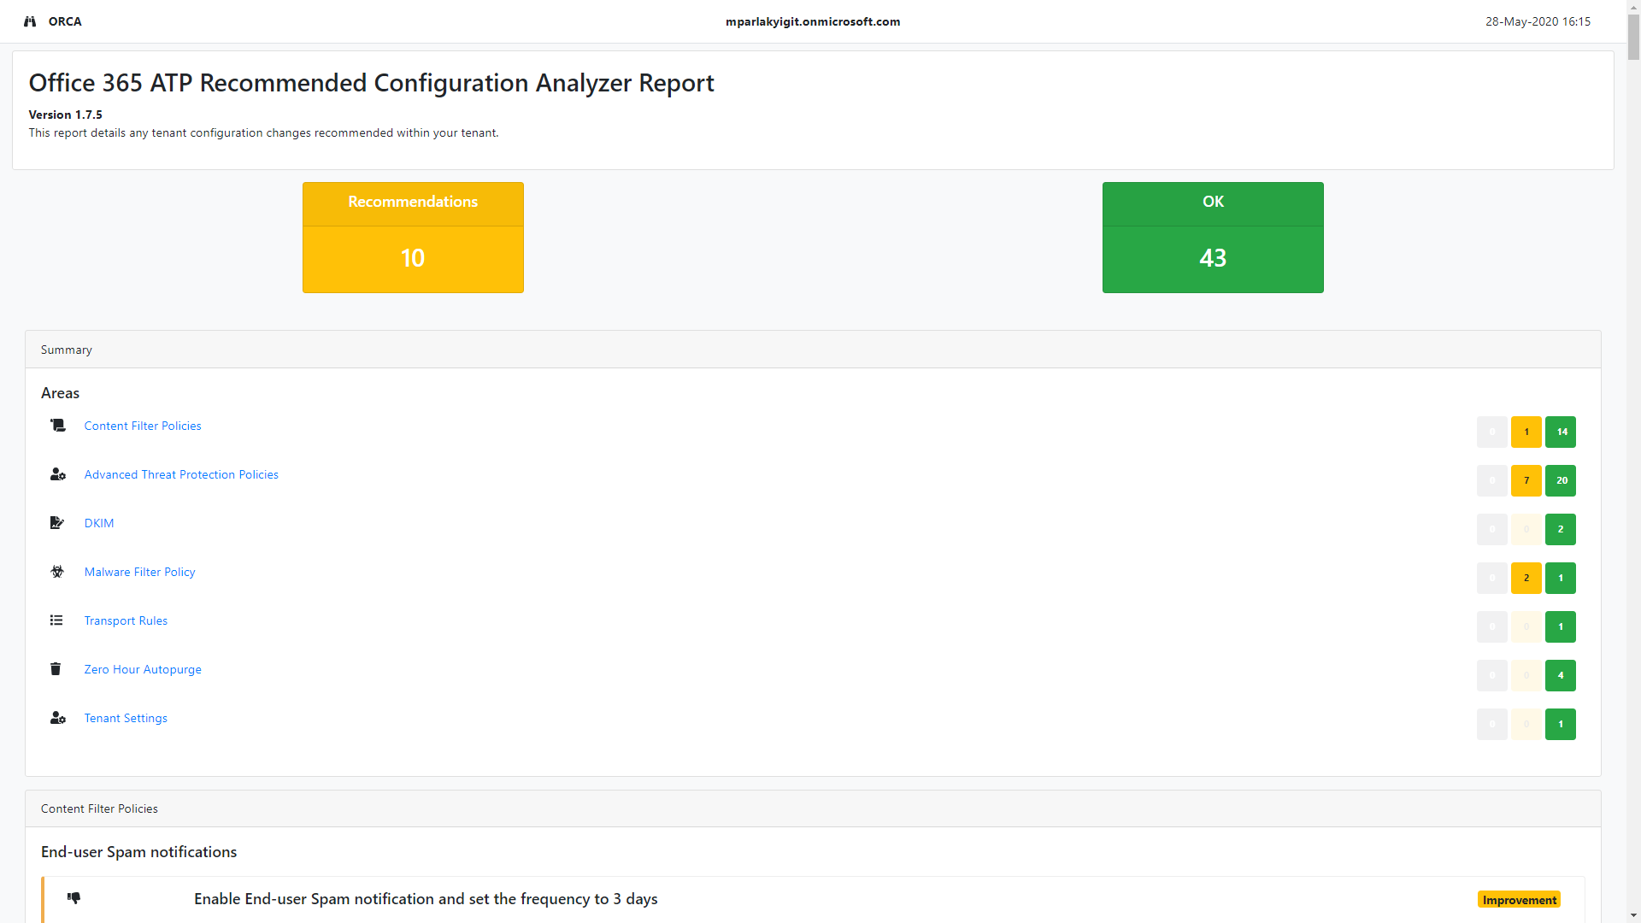The image size is (1641, 923).
Task: Click Advanced Threat Protection yellow badge 7
Action: (x=1526, y=480)
